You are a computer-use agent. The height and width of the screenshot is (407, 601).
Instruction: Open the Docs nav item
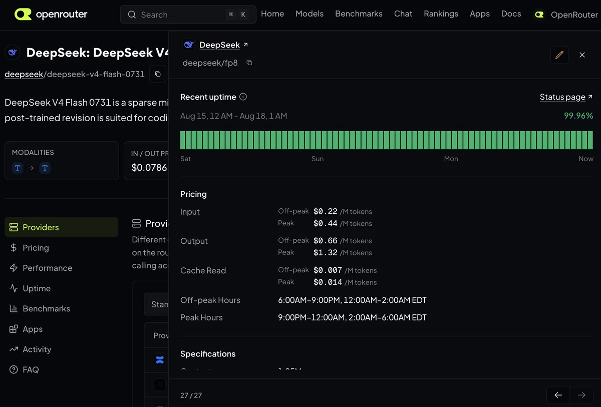[511, 14]
